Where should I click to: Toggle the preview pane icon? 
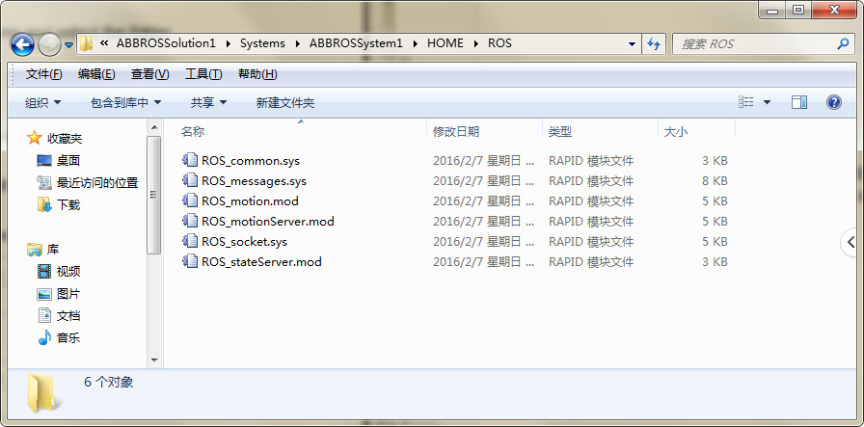click(799, 102)
